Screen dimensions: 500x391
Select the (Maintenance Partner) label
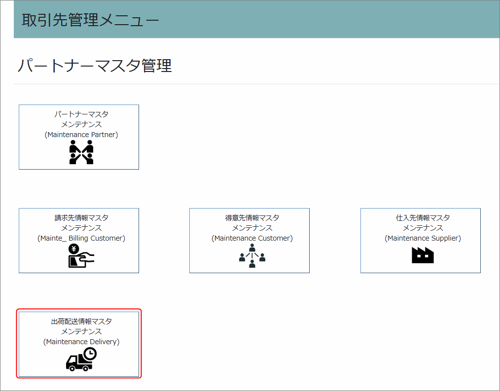click(x=81, y=135)
